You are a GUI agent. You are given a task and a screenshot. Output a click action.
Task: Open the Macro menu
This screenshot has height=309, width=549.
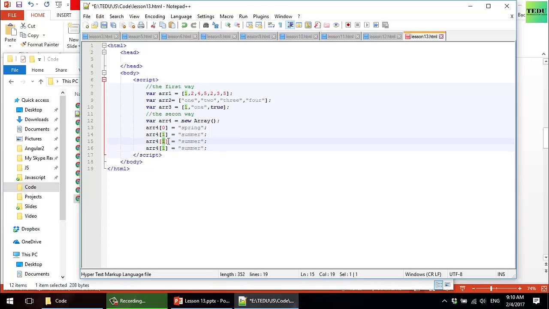[226, 16]
